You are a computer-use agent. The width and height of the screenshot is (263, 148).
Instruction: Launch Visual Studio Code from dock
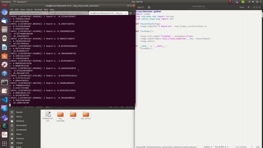click(x=5, y=100)
